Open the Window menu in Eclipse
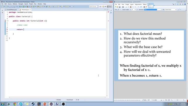 40,4
